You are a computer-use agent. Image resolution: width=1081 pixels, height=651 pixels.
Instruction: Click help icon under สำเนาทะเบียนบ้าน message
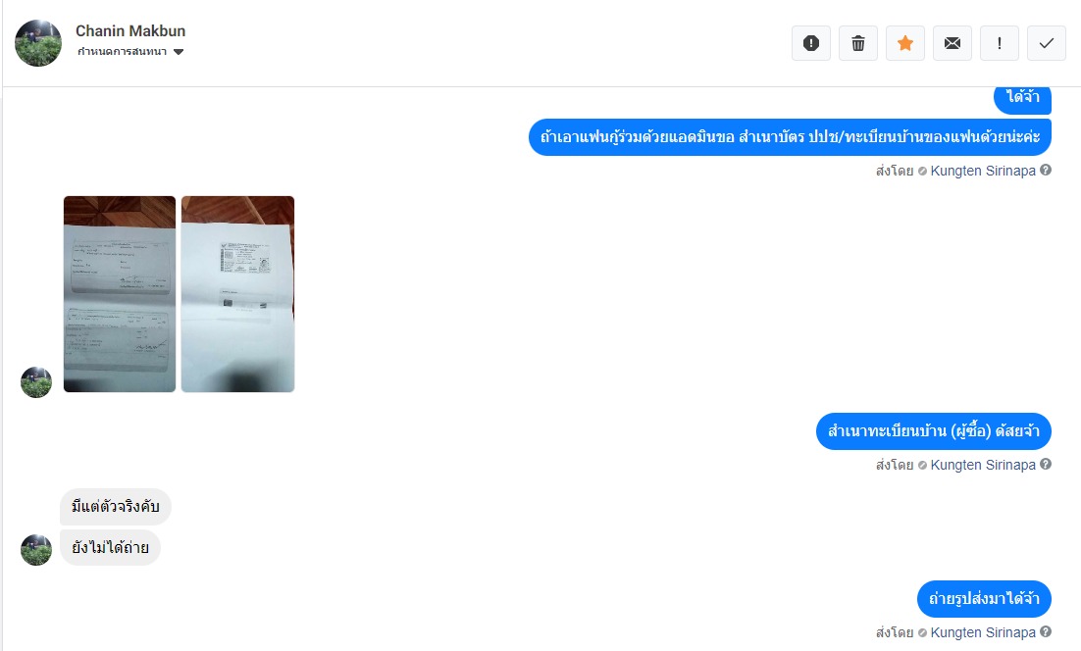coord(1046,465)
